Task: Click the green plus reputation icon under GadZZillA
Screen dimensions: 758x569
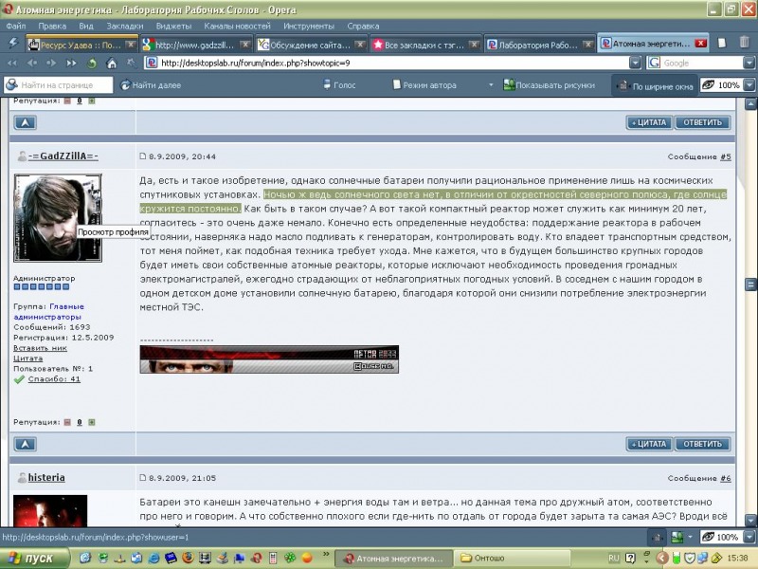Action: pos(92,422)
